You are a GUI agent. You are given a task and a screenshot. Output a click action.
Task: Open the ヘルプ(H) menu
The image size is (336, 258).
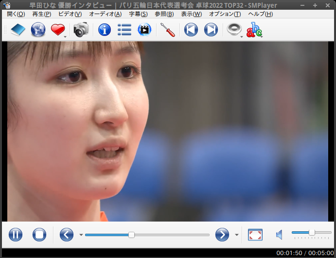click(260, 14)
